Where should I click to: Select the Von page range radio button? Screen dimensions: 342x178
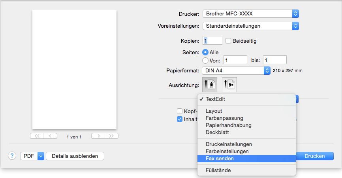coord(205,60)
